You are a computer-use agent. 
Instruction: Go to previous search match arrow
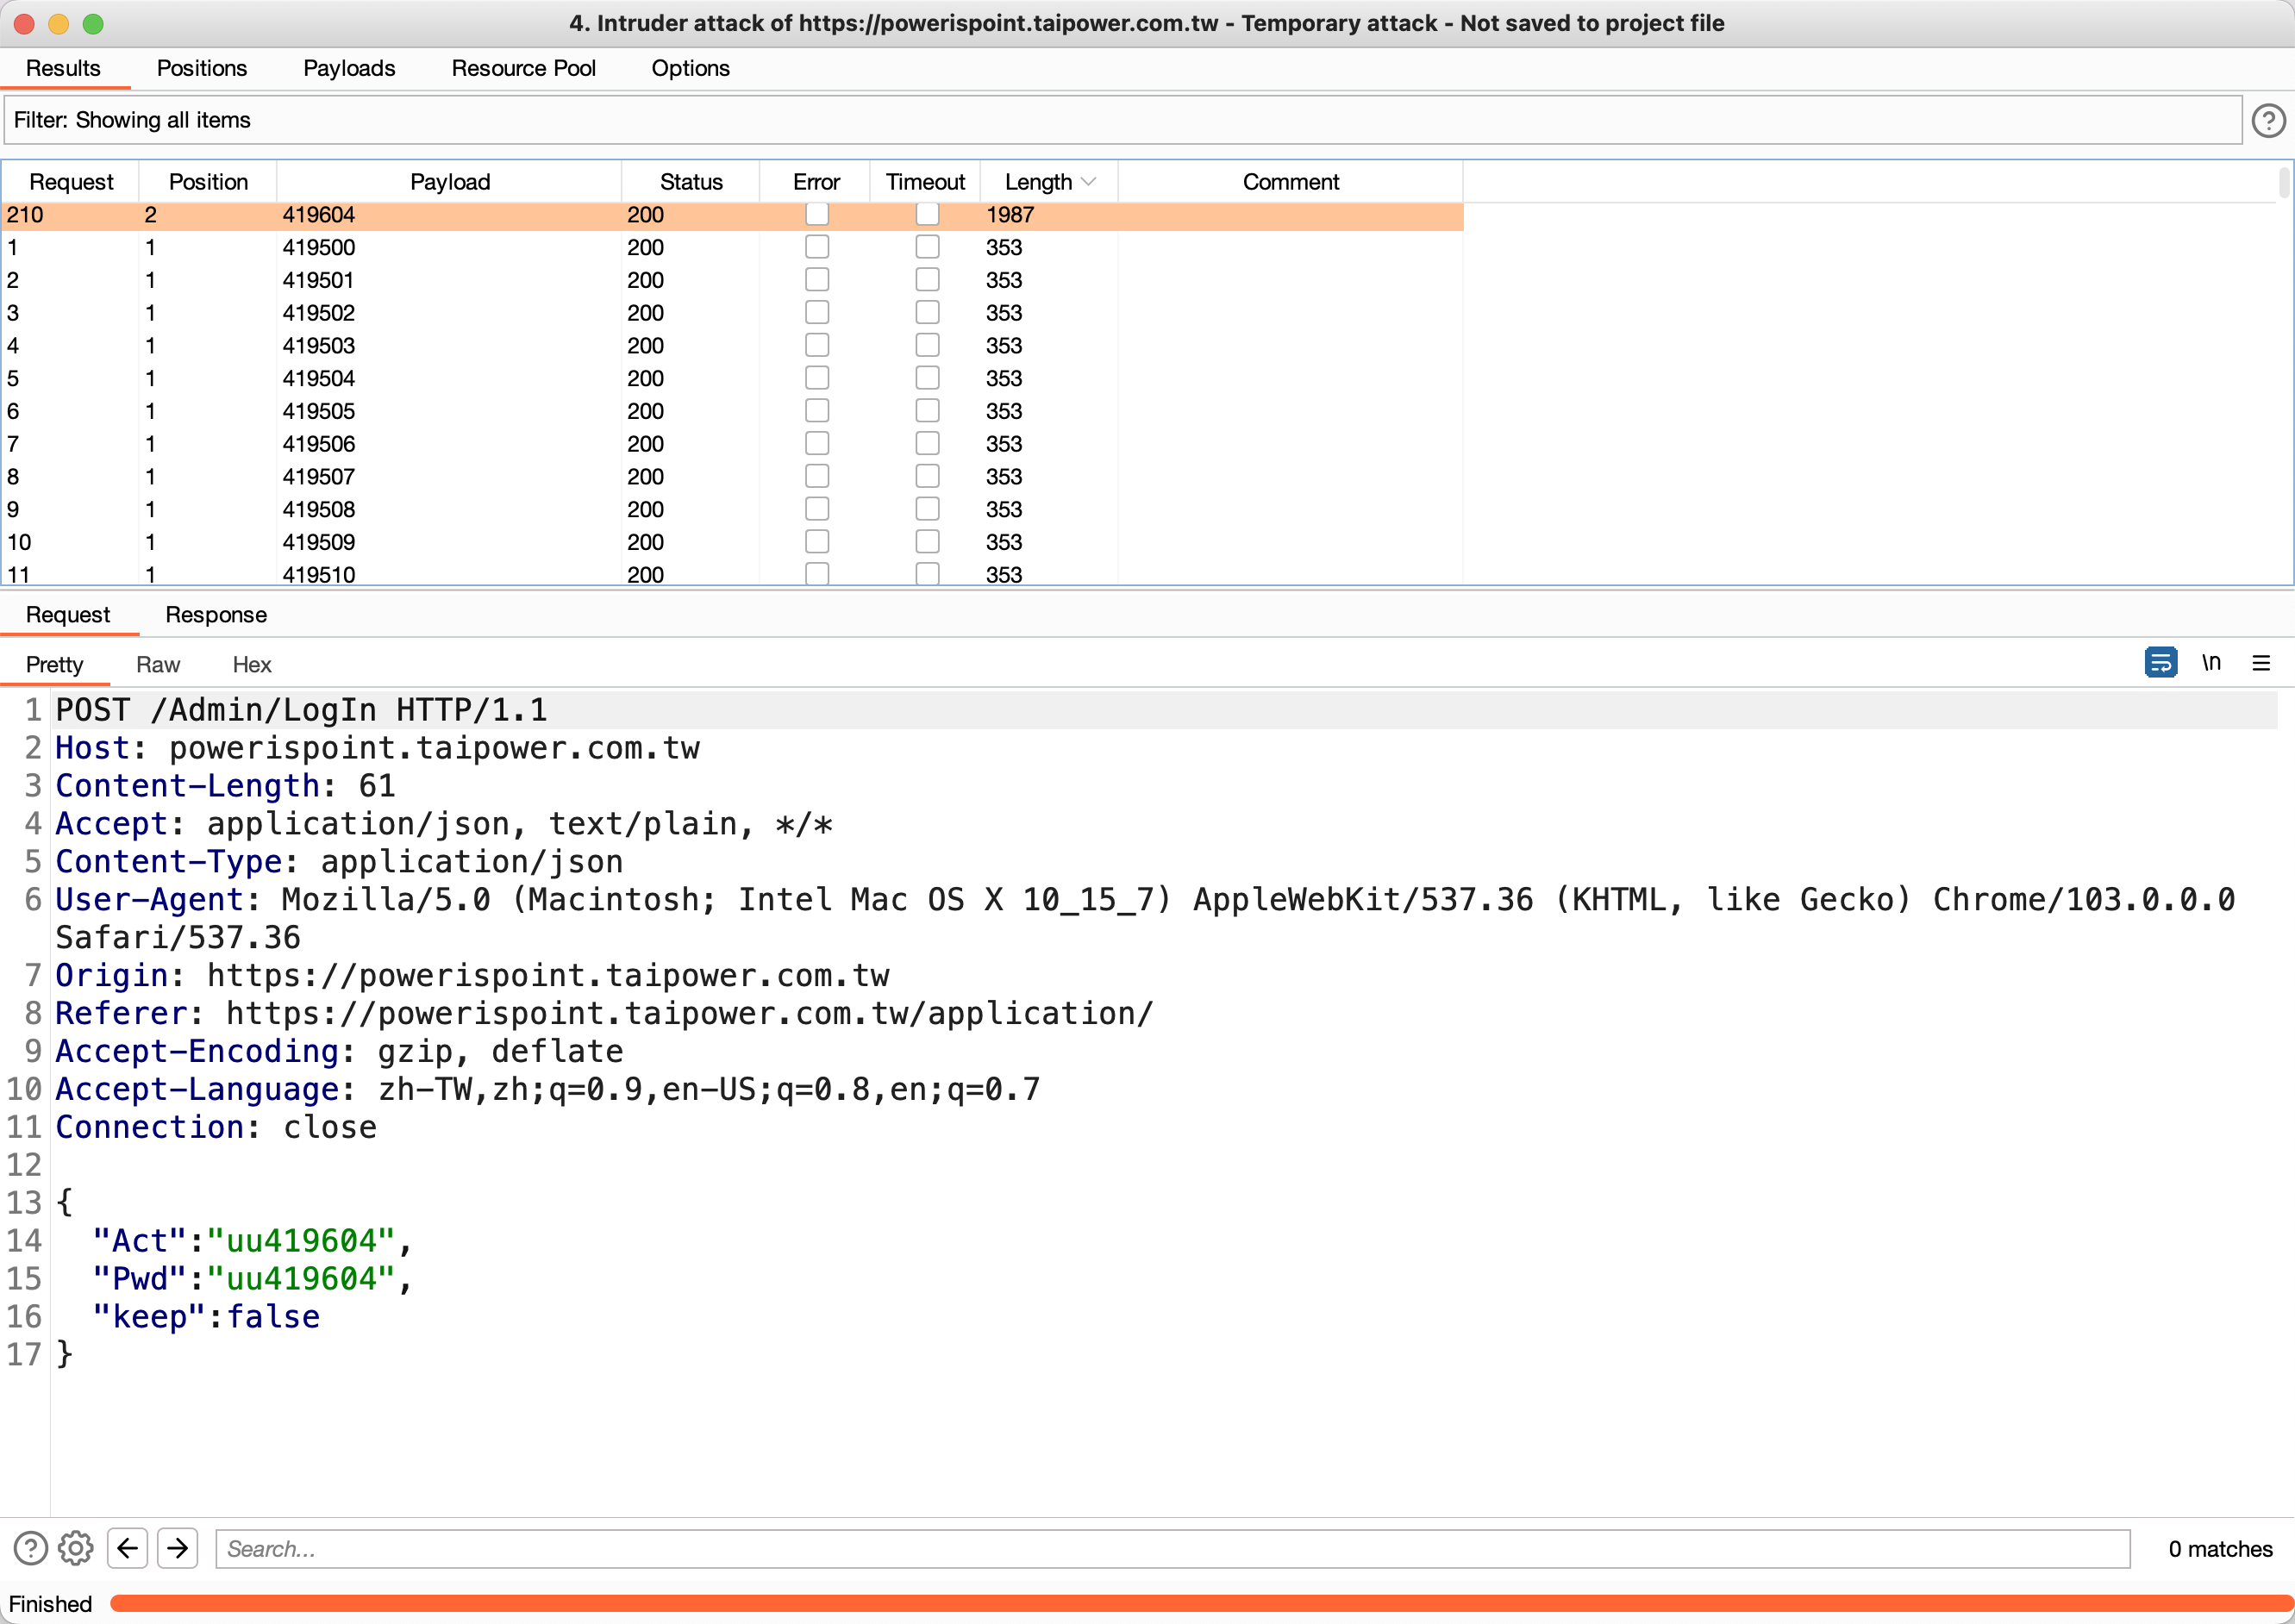click(x=127, y=1548)
